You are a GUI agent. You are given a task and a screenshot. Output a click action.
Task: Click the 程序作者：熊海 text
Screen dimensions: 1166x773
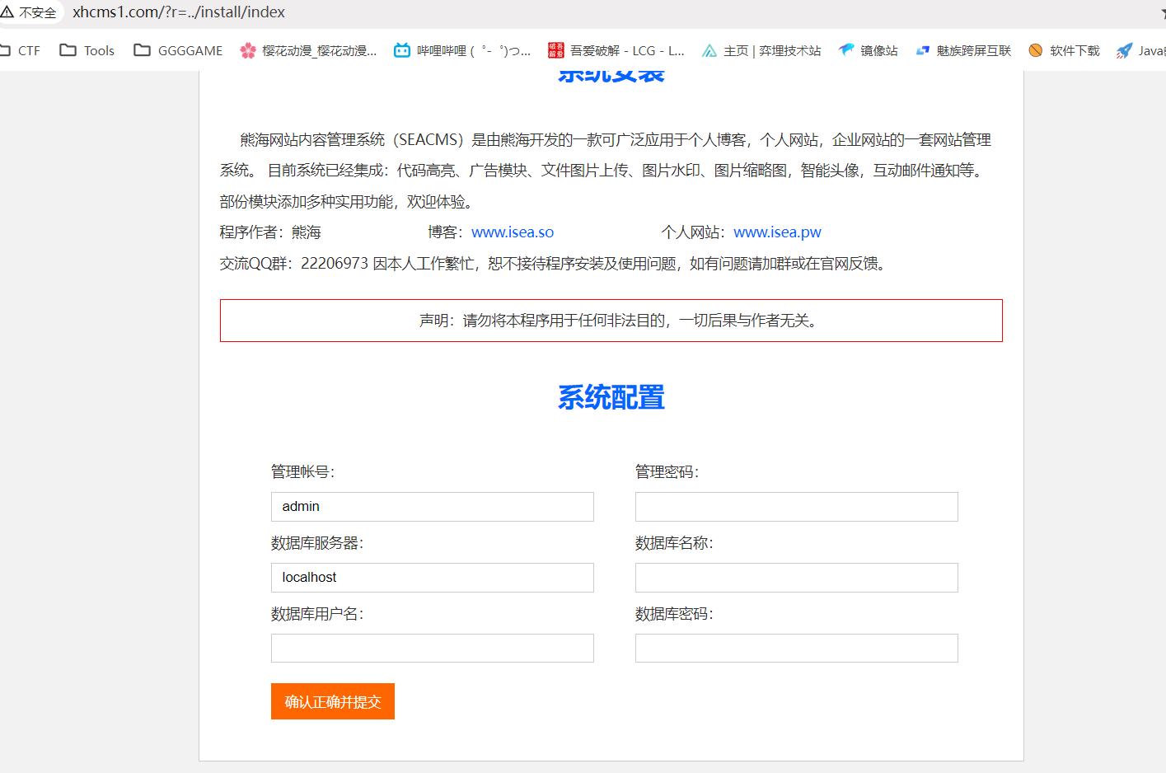(270, 232)
